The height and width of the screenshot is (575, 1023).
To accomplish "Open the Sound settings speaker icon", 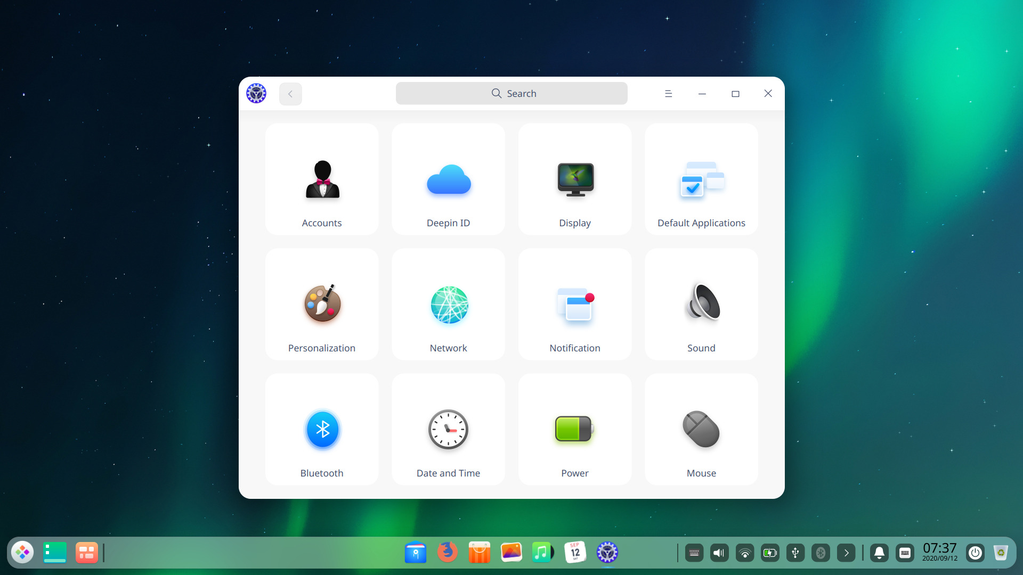I will (x=701, y=304).
